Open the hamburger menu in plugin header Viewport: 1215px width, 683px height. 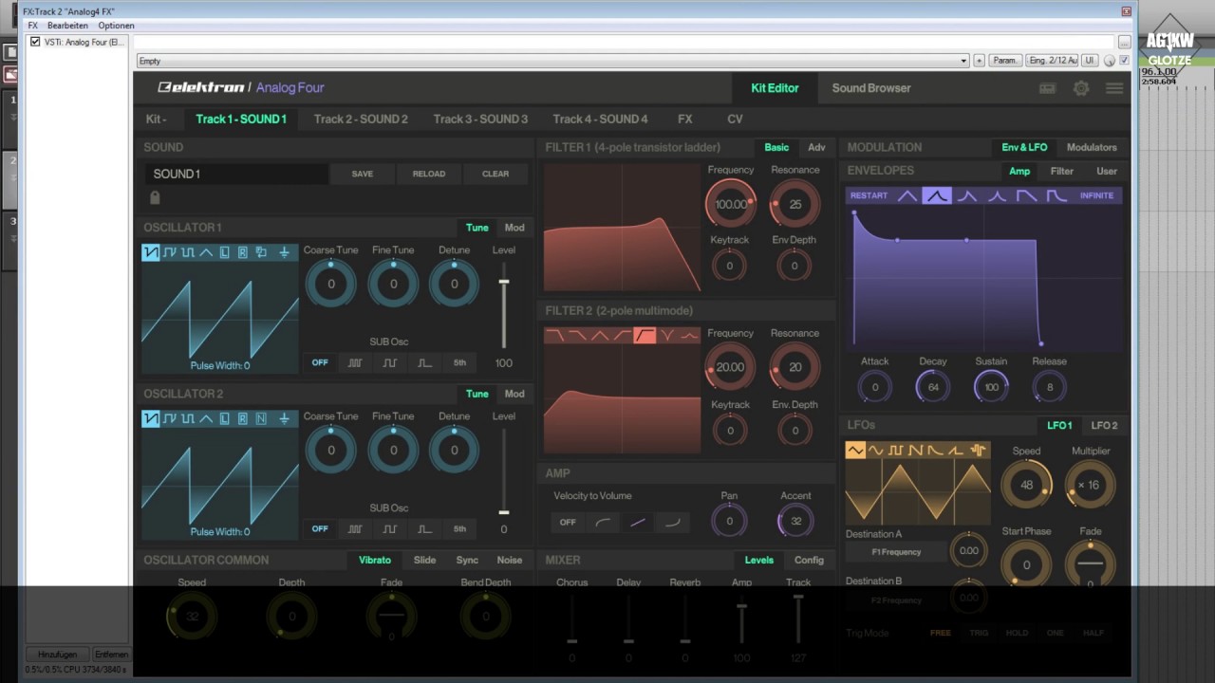click(1114, 88)
